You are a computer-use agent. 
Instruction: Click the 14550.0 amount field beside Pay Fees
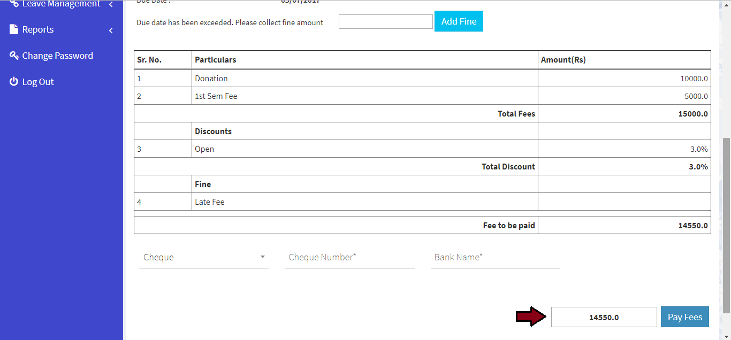click(604, 317)
